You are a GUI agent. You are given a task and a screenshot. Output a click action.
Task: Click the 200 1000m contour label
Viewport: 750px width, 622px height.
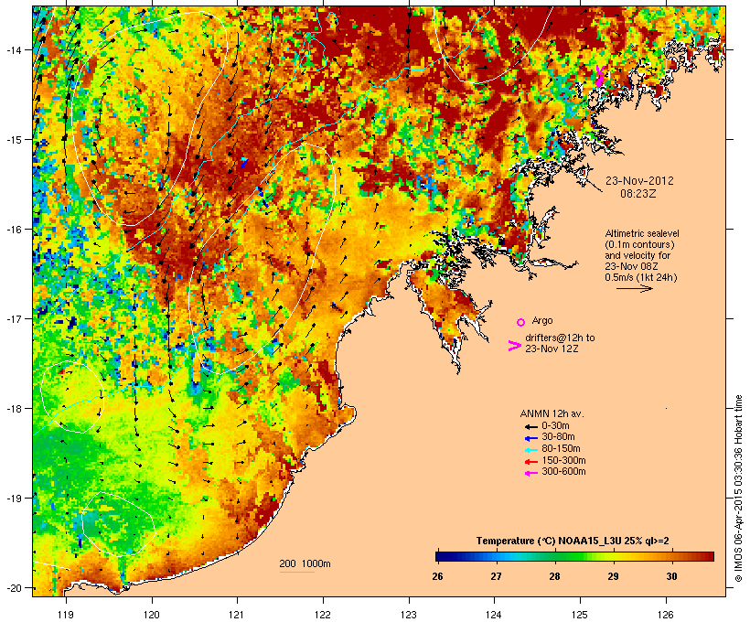(305, 563)
